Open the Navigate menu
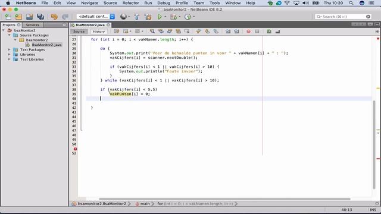Image resolution: width=381 pixels, height=214 pixels. pos(89,3)
